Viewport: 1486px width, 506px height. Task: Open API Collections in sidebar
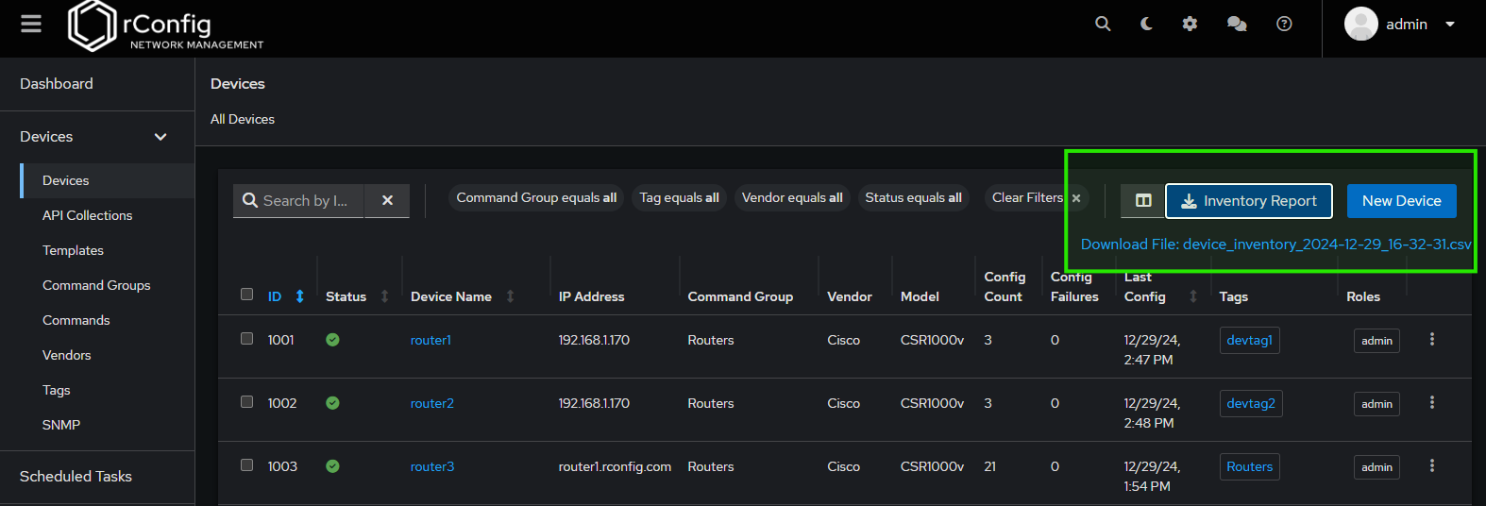(x=87, y=215)
